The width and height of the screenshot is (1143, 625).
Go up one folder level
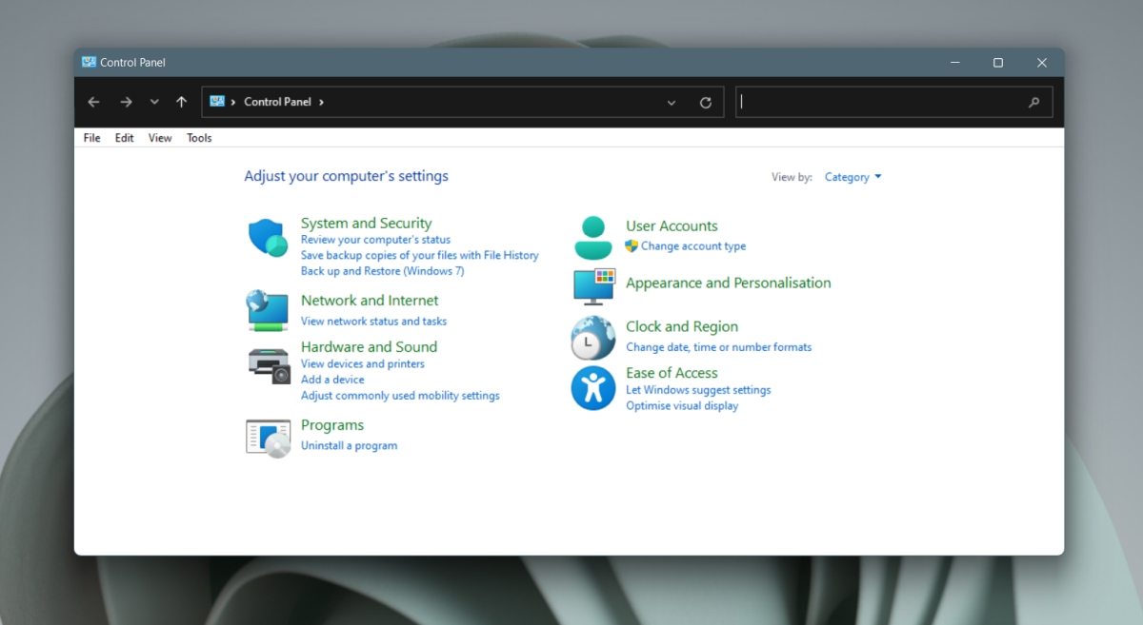click(x=181, y=102)
